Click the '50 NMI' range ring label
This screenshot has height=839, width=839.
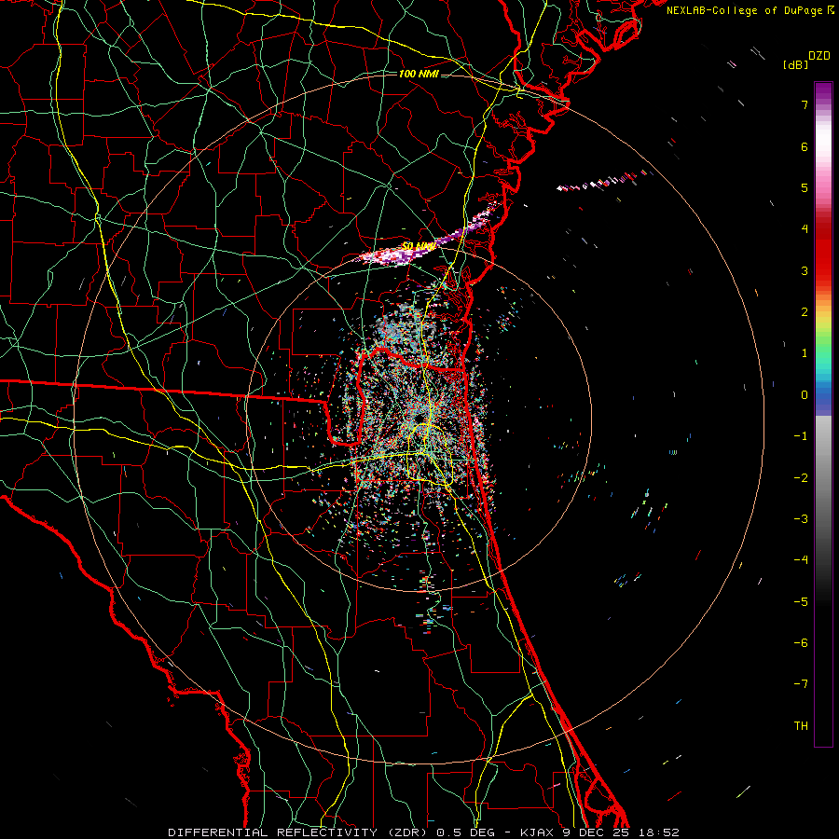[x=418, y=247]
